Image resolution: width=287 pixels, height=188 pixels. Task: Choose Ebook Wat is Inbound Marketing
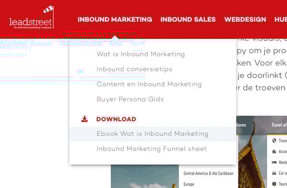[153, 134]
